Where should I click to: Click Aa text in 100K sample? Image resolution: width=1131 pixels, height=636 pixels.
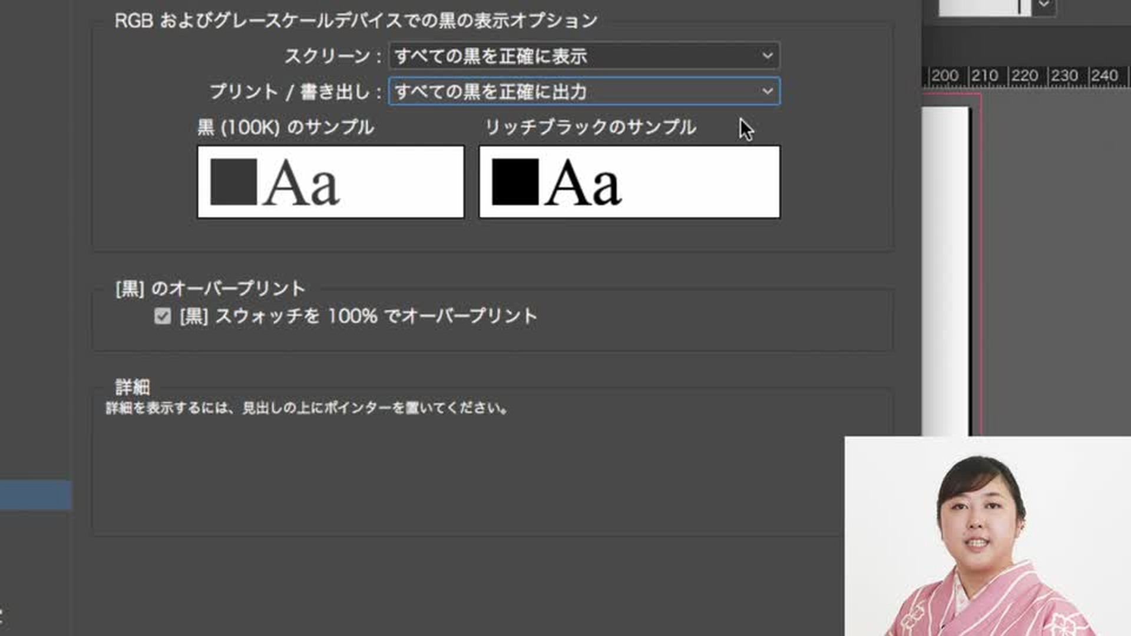[x=301, y=184]
